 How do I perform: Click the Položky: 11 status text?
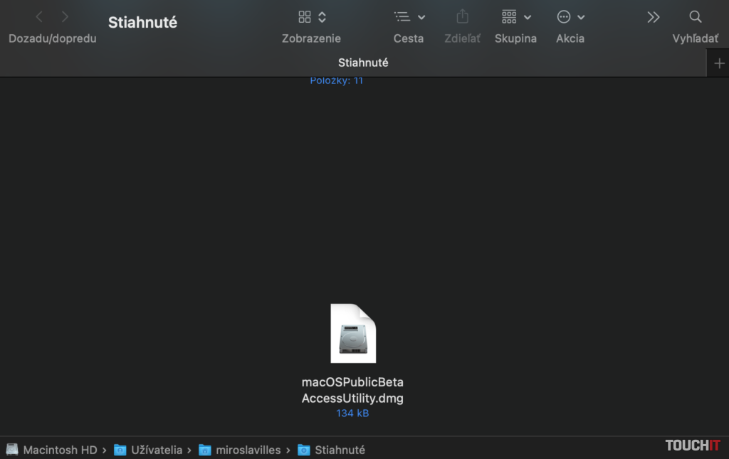click(337, 80)
